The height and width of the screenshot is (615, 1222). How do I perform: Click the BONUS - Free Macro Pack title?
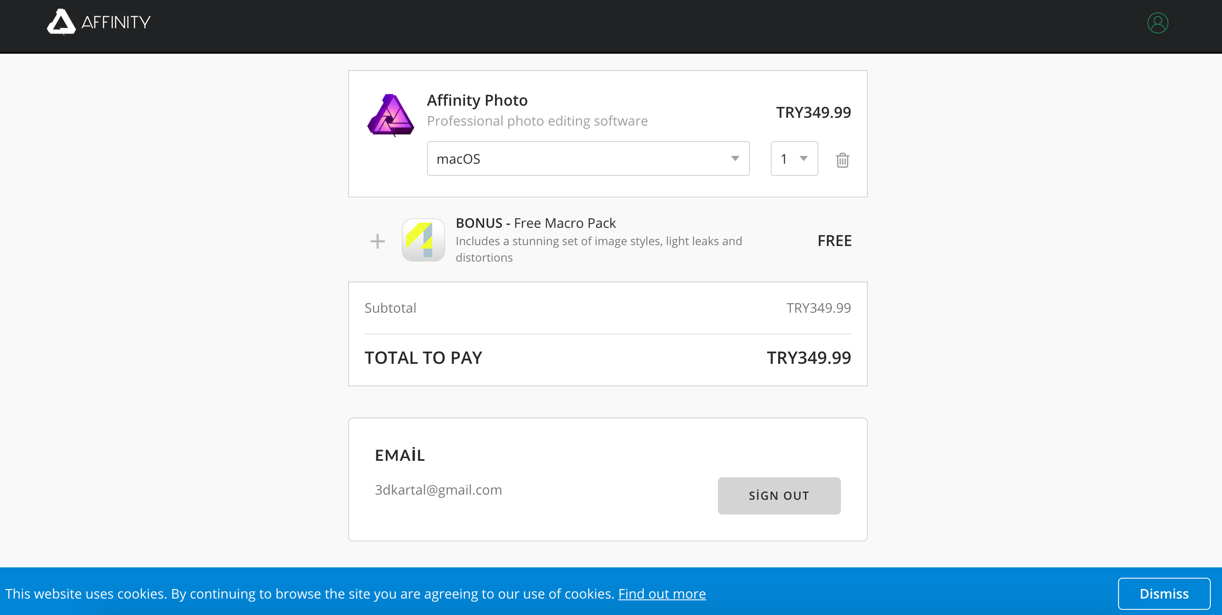536,223
